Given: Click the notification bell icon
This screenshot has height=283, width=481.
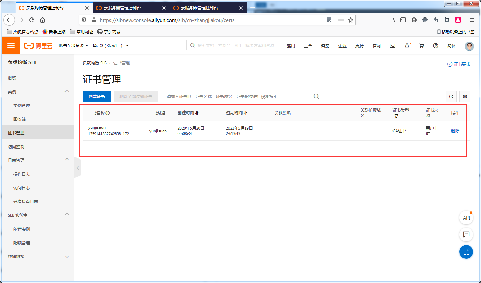Looking at the screenshot, I should click(407, 45).
